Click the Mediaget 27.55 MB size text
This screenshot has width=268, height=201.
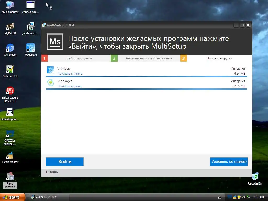pyautogui.click(x=239, y=86)
